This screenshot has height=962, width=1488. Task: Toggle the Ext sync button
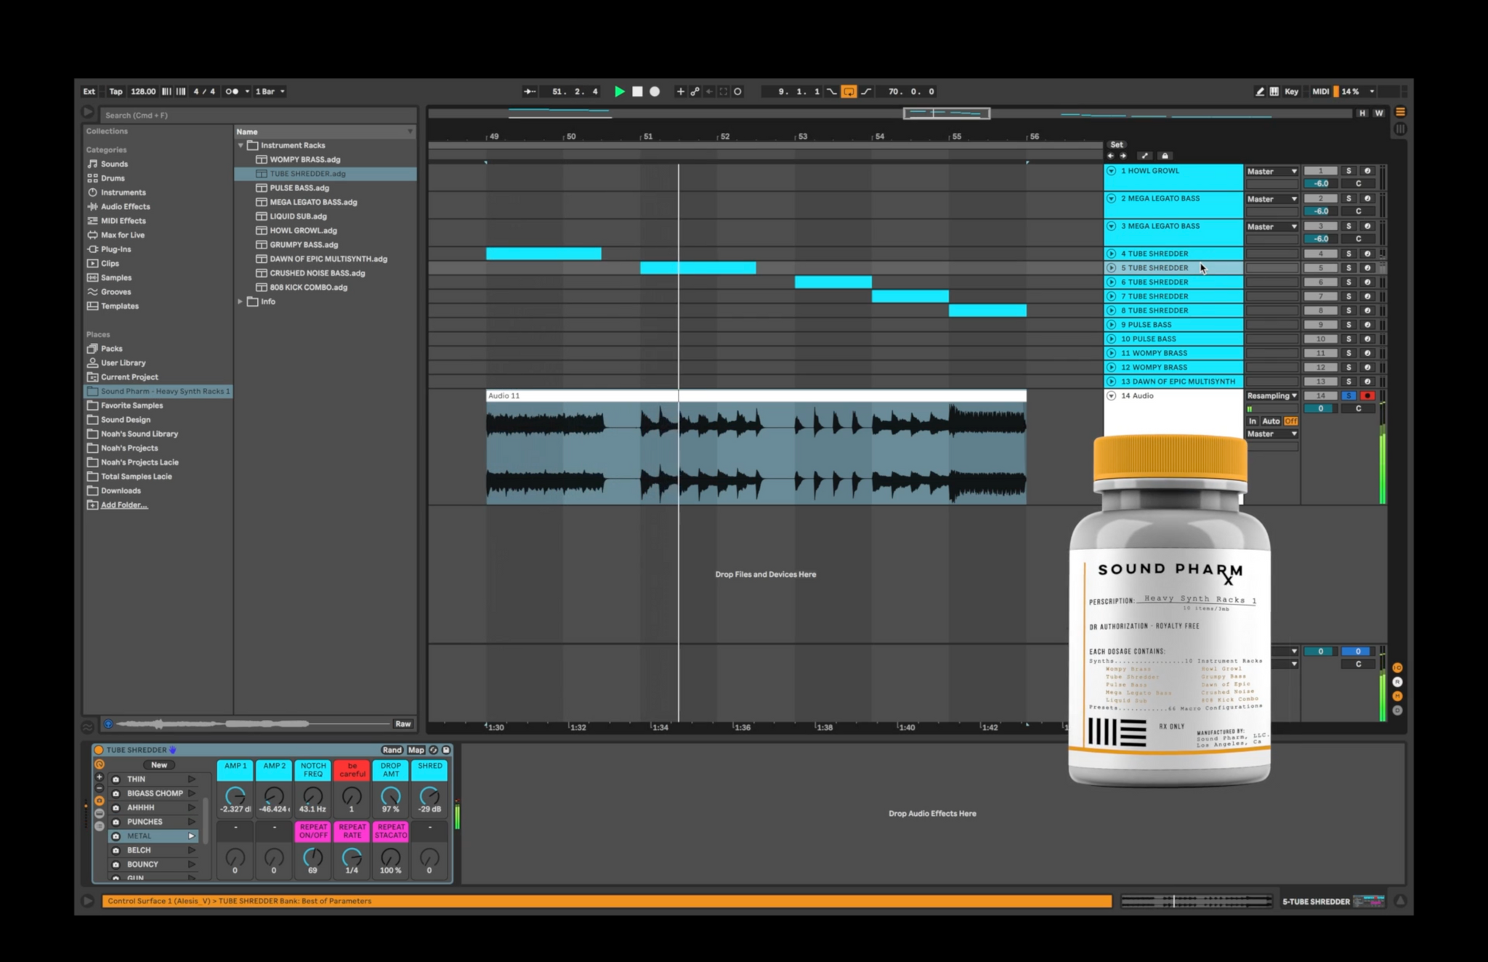89,92
